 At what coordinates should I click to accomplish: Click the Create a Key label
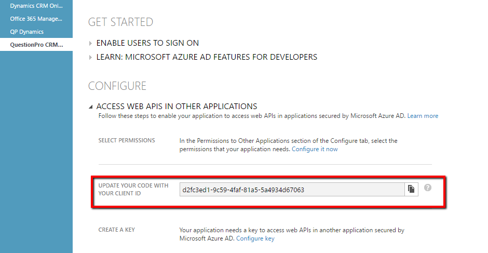(x=117, y=230)
